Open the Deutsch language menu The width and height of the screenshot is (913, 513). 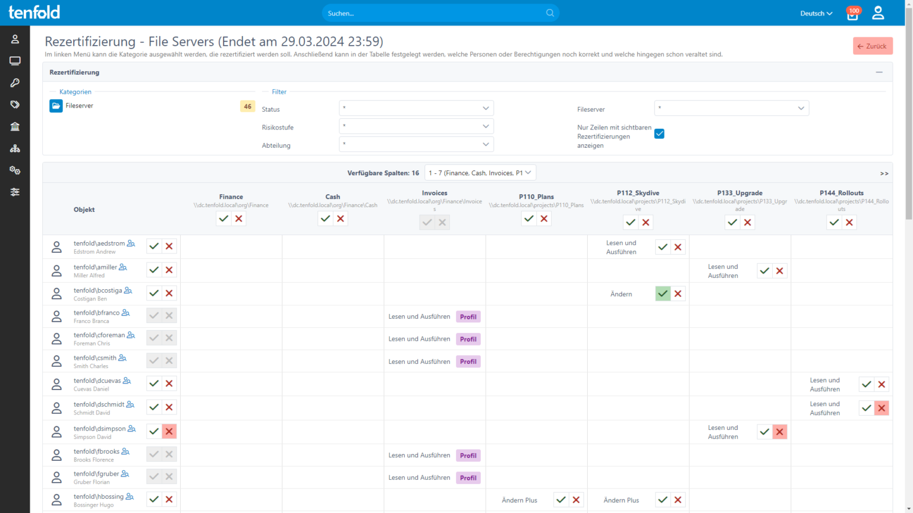(x=816, y=12)
